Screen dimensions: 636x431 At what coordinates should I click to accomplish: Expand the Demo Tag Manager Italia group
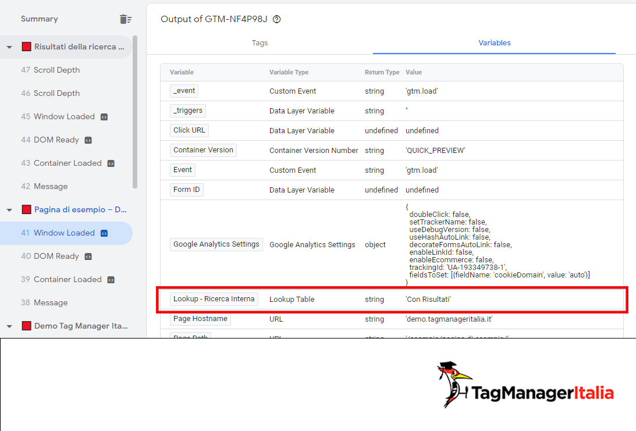[x=9, y=326]
